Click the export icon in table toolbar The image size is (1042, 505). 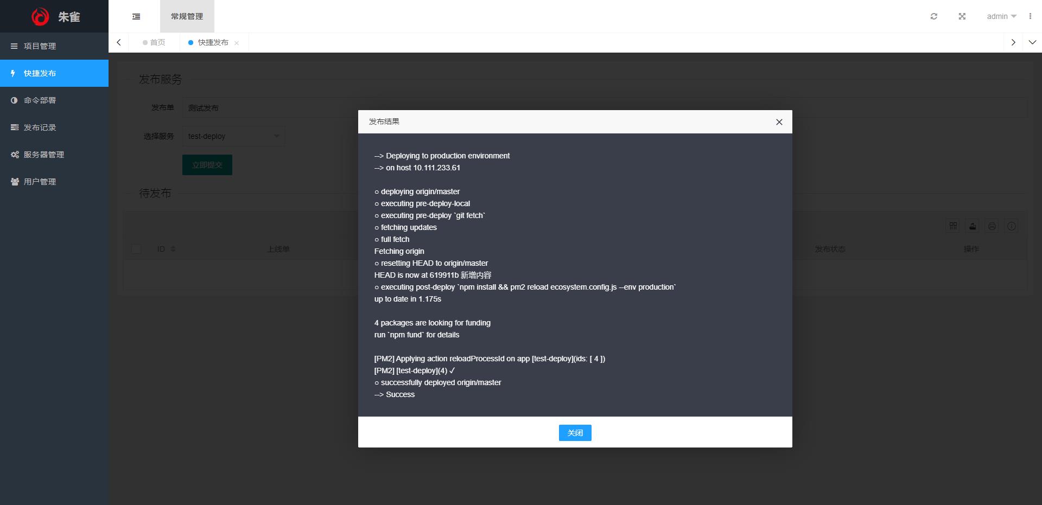coord(973,226)
